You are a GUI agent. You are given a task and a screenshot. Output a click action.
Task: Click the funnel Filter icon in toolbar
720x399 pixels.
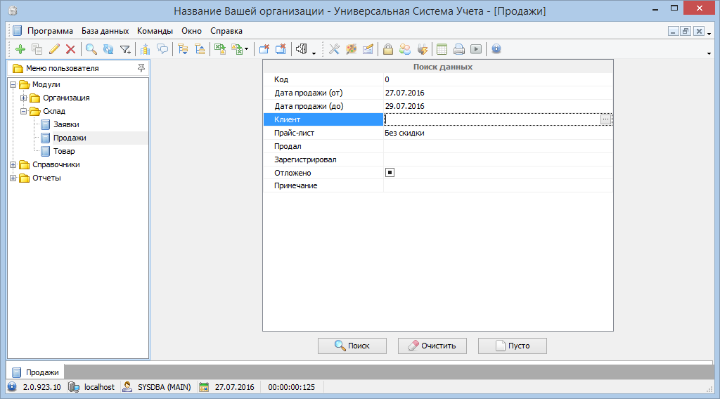[x=125, y=49]
